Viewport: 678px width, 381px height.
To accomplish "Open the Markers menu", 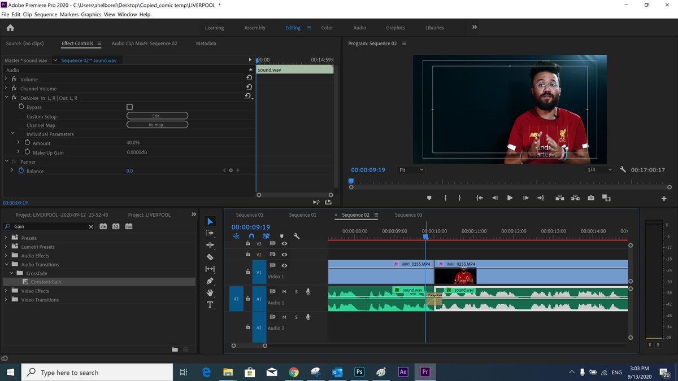I will [69, 14].
